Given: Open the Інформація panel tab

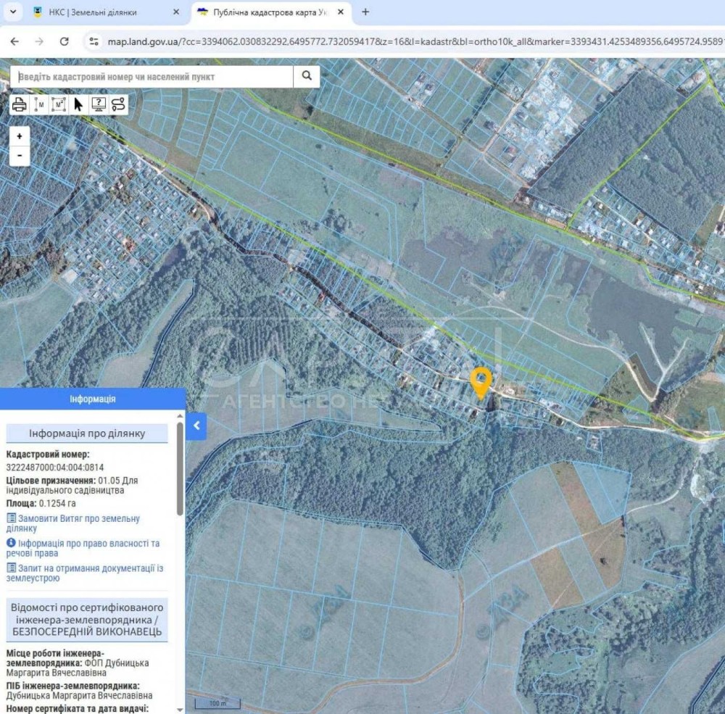Looking at the screenshot, I should (92, 399).
